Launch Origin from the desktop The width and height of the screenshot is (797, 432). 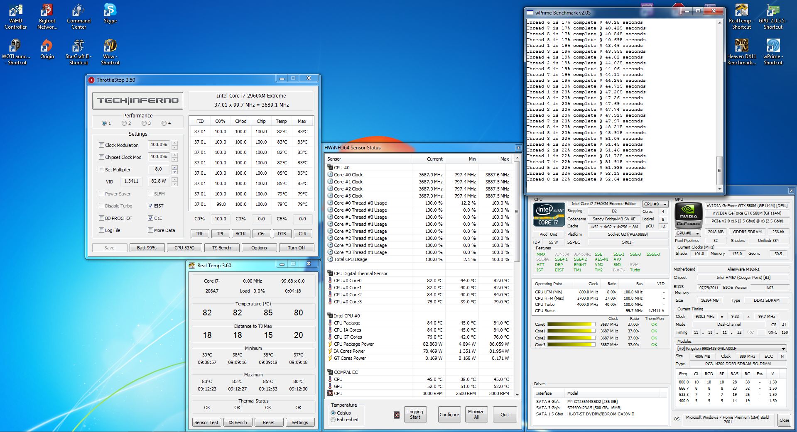coord(47,49)
